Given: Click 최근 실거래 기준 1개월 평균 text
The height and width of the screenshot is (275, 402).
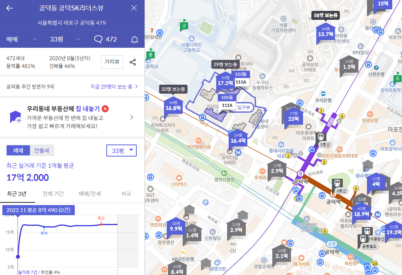Looking at the screenshot, I should (40, 165).
